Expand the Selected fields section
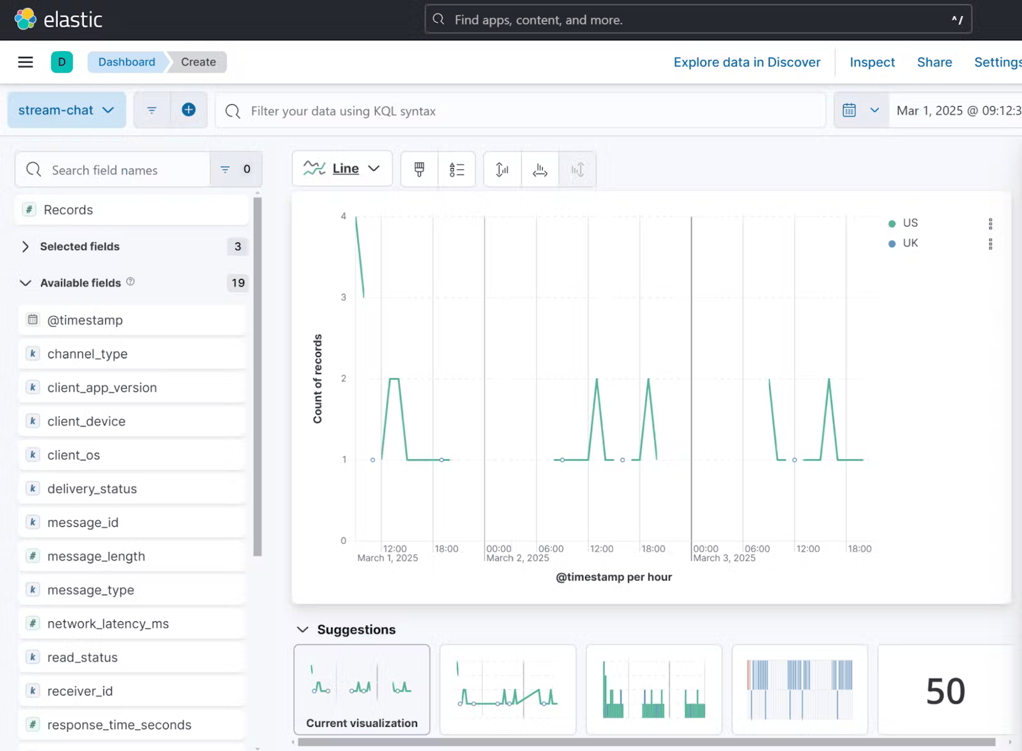This screenshot has height=751, width=1022. tap(26, 247)
